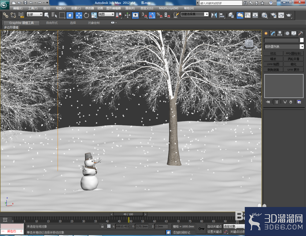Choose the Rectangular Selection Region tool
The image size is (306, 236).
tap(62, 15)
